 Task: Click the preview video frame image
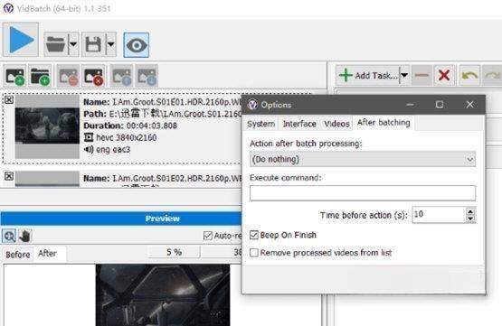[163, 295]
